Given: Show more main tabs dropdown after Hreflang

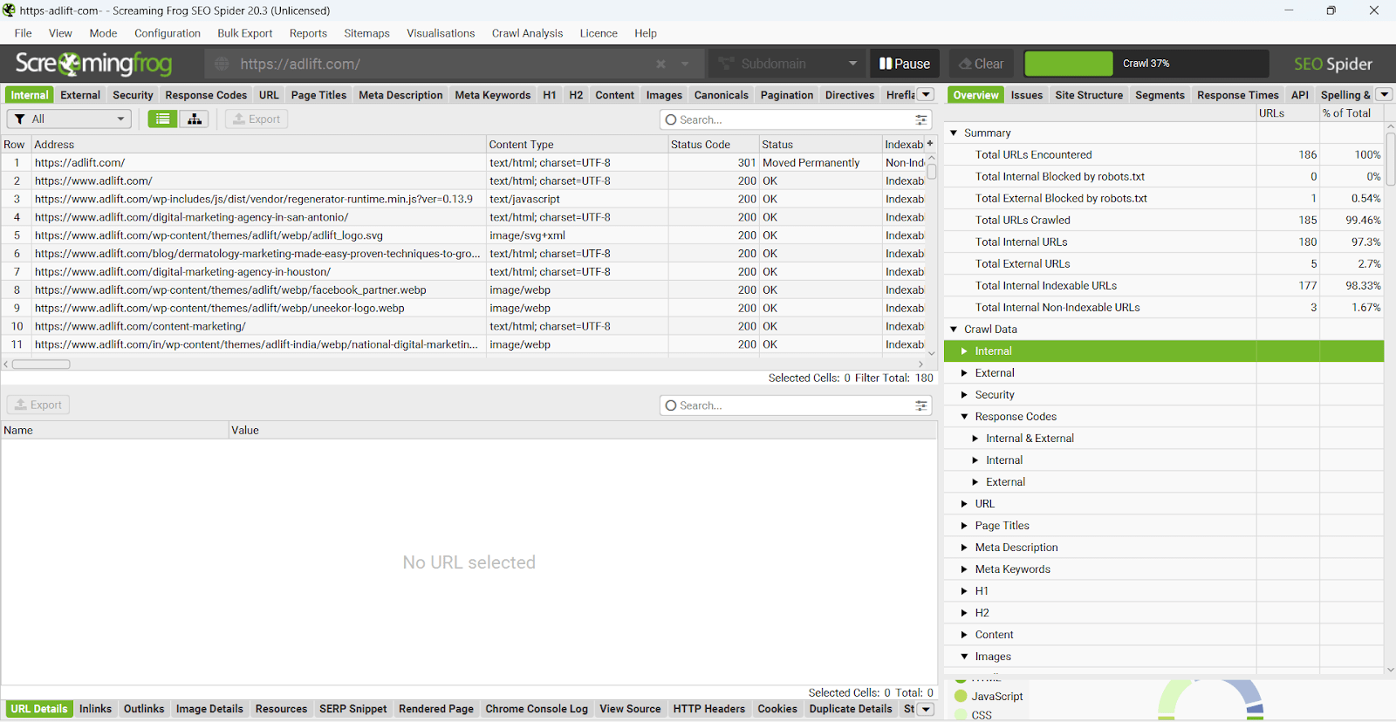Looking at the screenshot, I should (927, 94).
